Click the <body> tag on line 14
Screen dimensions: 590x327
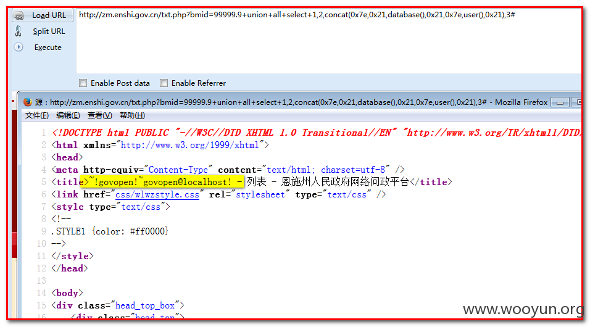tap(67, 293)
